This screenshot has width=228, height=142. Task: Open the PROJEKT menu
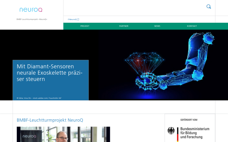tap(85, 26)
